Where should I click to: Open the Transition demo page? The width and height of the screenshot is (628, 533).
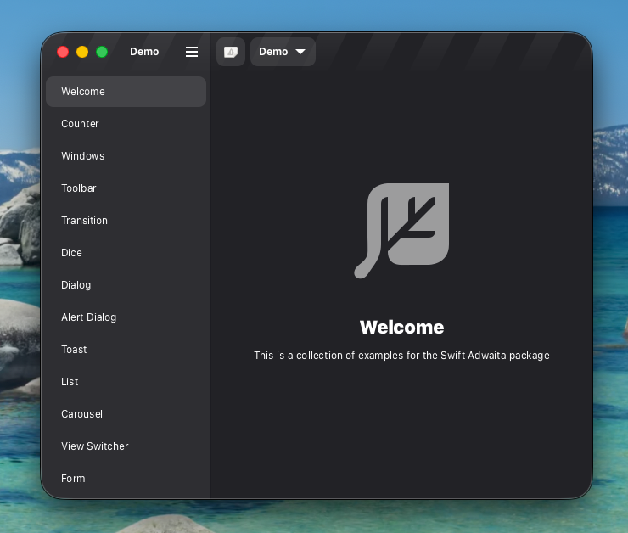tap(126, 221)
